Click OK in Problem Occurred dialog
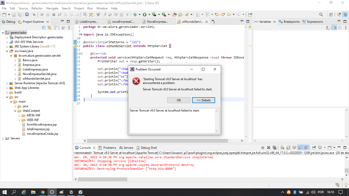The image size is (349, 196). (x=179, y=100)
